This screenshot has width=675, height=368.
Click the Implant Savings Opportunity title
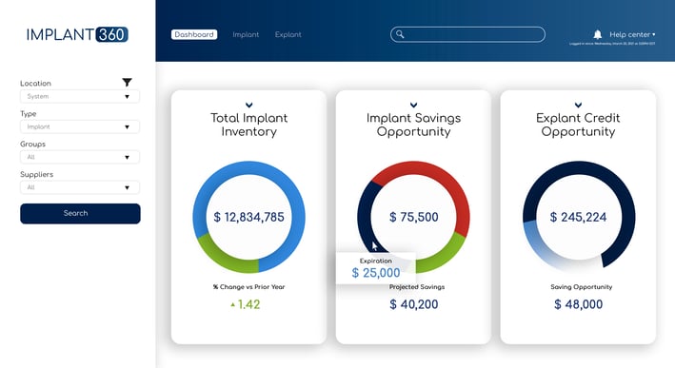[x=414, y=125]
